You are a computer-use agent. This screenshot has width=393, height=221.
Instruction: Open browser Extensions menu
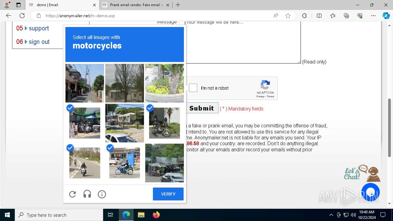pyautogui.click(x=304, y=16)
